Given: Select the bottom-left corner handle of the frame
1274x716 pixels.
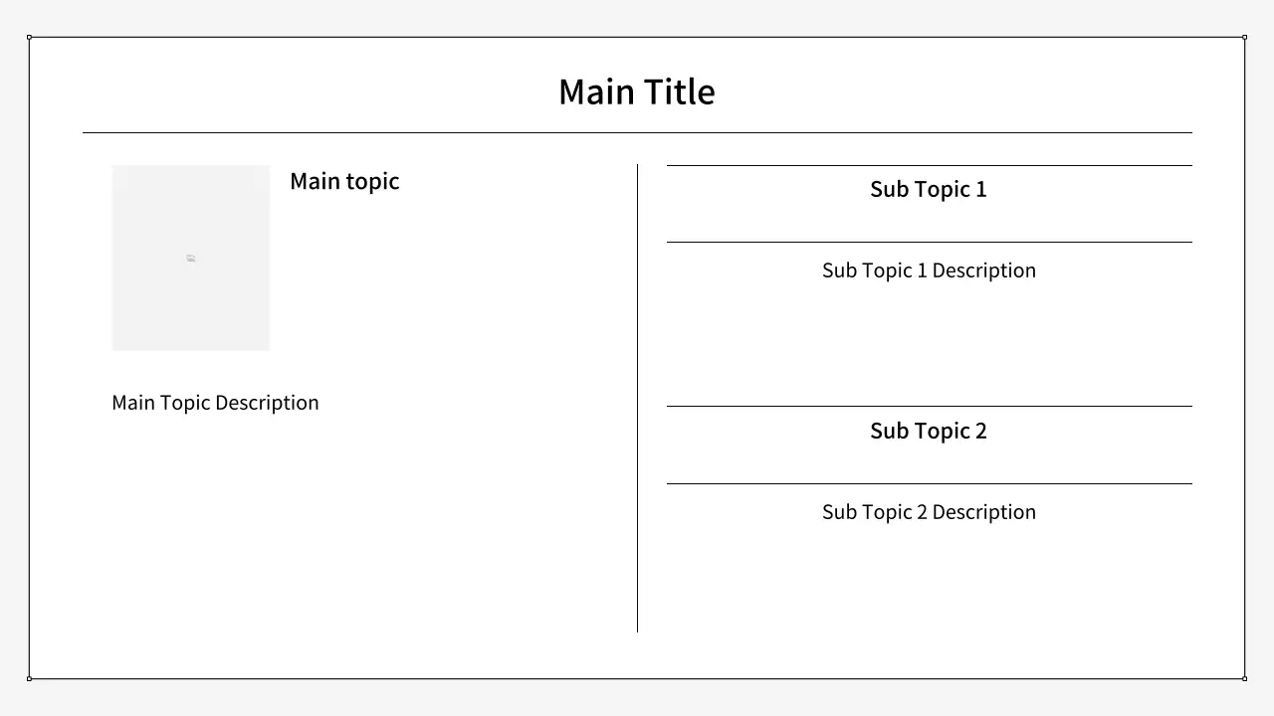Looking at the screenshot, I should [x=30, y=678].
